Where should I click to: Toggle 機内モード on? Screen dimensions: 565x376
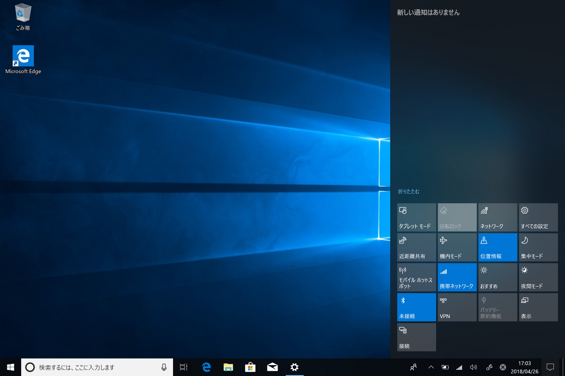456,247
